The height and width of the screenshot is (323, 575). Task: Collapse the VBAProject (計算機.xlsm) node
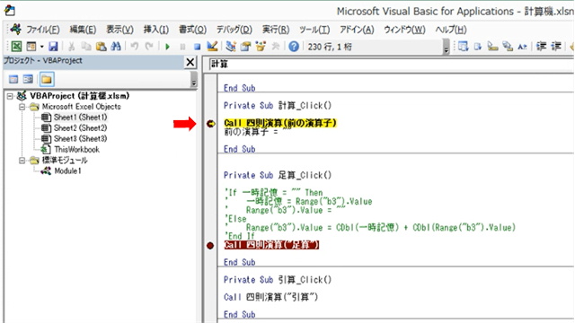point(10,96)
